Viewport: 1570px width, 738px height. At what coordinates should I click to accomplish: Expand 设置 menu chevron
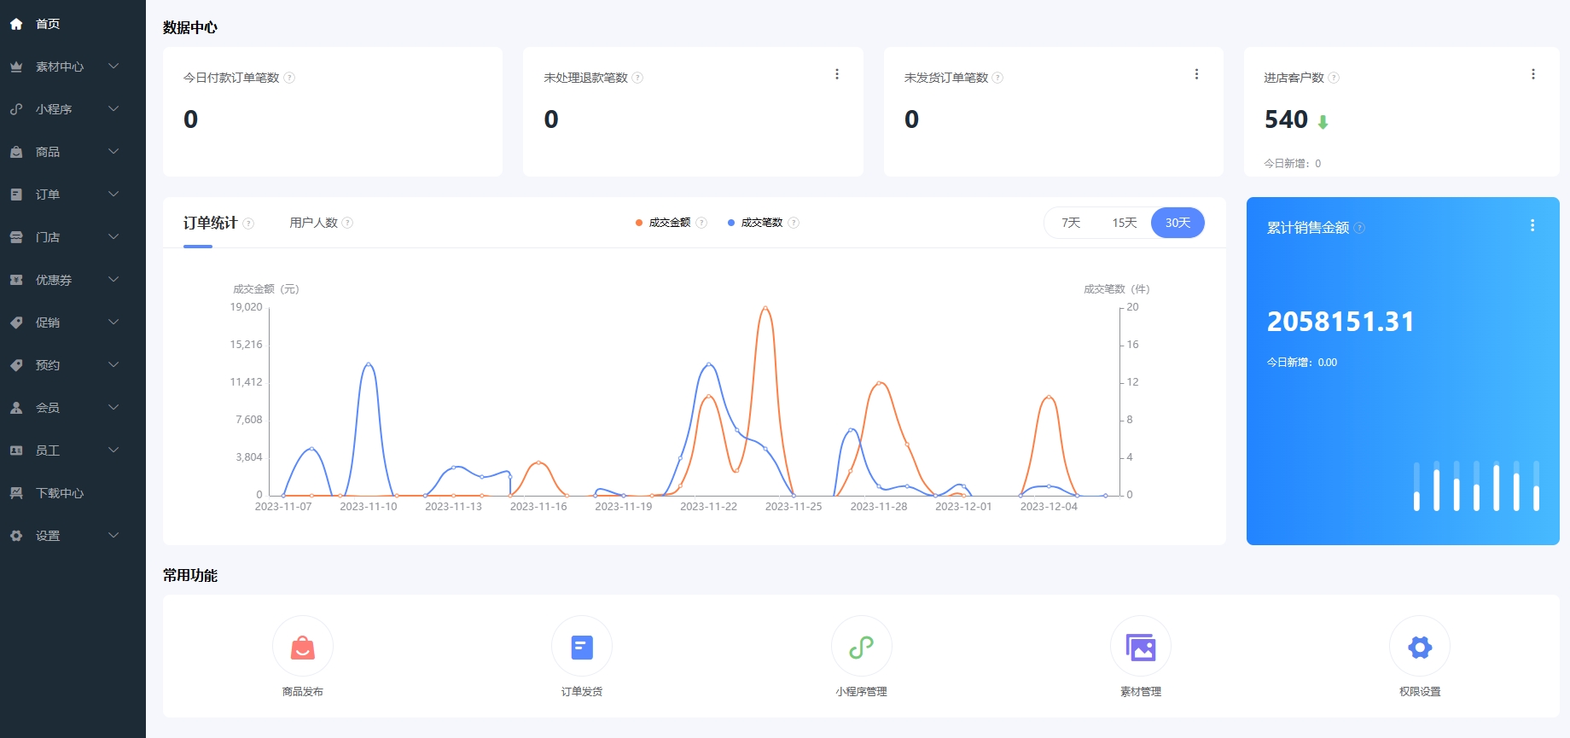113,536
